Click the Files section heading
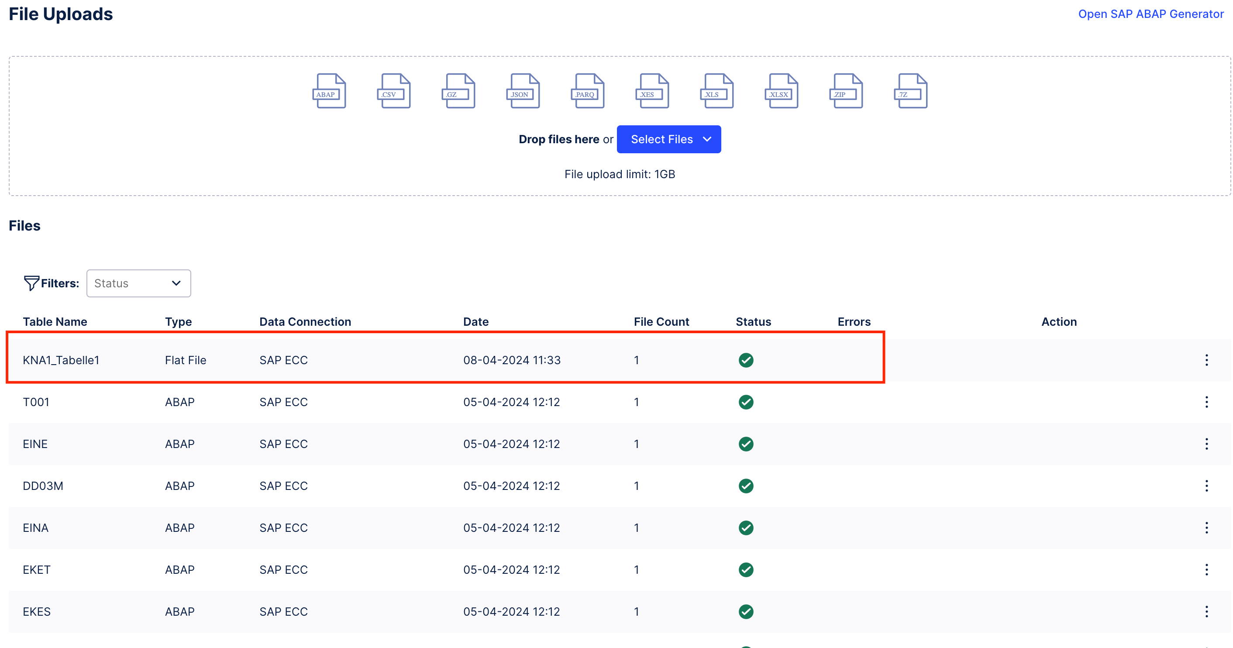The height and width of the screenshot is (648, 1233). coord(24,225)
